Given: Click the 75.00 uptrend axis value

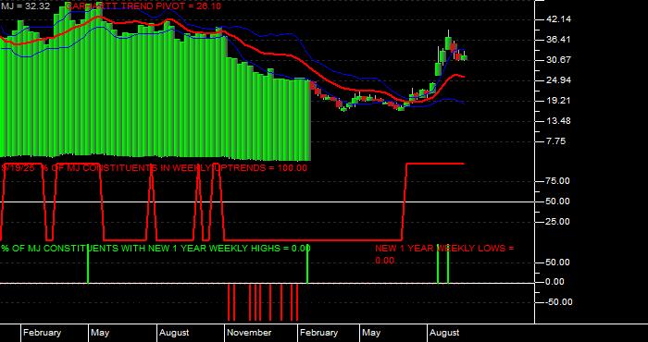Looking at the screenshot, I should [558, 181].
